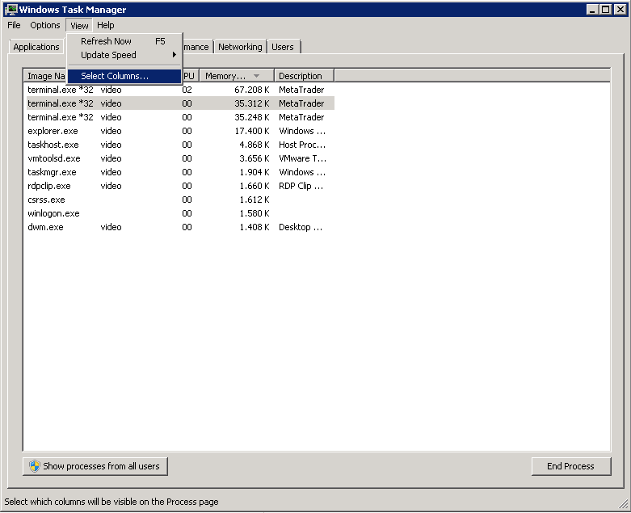Select the taskmgr.exe process
This screenshot has height=513, width=631.
coord(180,172)
